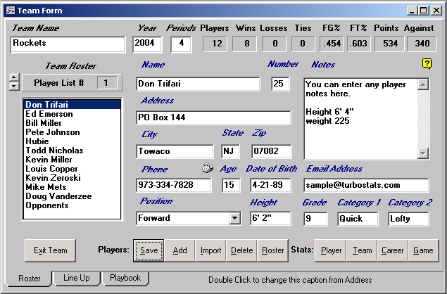
Task: Add a new player
Action: [180, 250]
